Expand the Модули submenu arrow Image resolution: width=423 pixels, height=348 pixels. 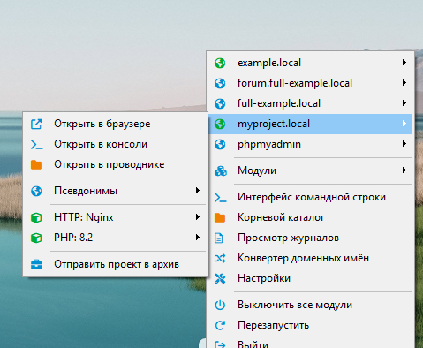tap(404, 170)
